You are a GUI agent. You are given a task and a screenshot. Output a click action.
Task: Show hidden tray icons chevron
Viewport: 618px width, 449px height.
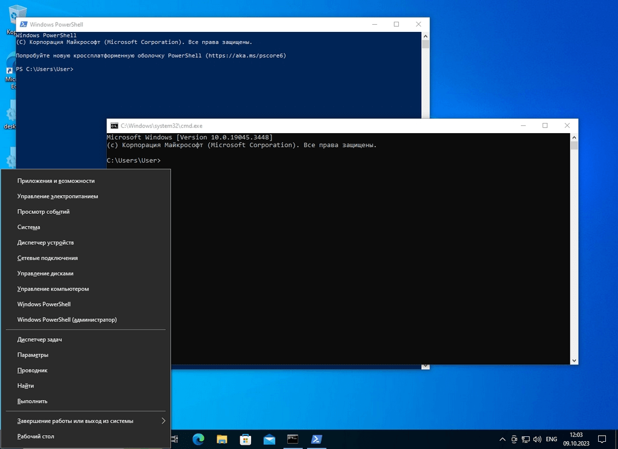(x=502, y=439)
